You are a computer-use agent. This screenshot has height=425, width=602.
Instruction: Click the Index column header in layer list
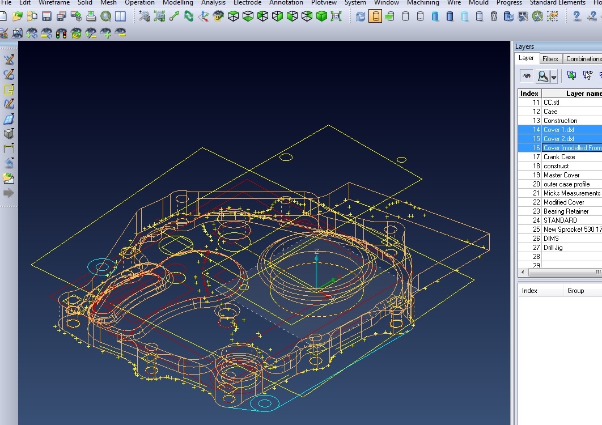[x=529, y=93]
